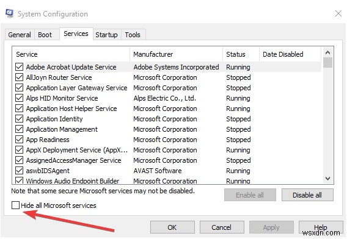
Task: Sort by the Manufacturer column header
Action: tap(177, 54)
